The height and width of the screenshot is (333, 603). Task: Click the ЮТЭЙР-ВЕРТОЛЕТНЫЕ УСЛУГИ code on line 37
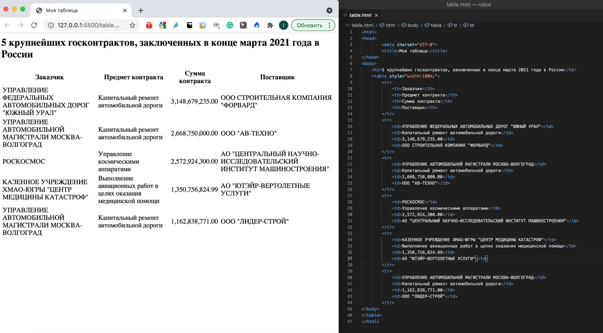click(440, 259)
